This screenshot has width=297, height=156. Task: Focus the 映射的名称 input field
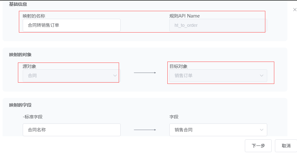click(x=71, y=25)
